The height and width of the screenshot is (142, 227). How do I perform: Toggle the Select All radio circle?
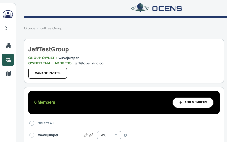pyautogui.click(x=32, y=123)
